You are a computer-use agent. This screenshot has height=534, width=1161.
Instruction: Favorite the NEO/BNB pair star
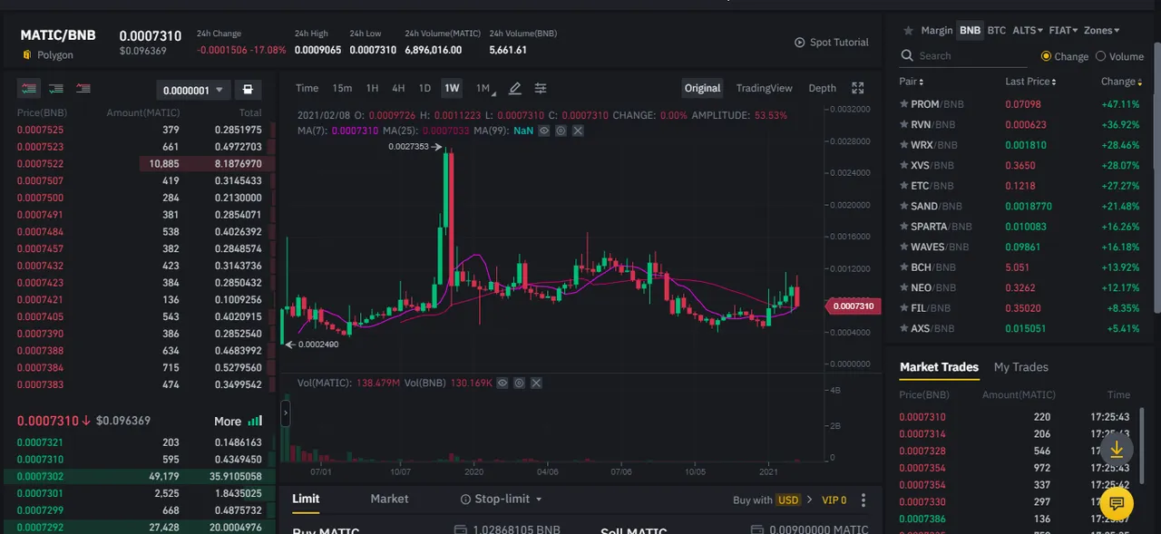coord(903,287)
